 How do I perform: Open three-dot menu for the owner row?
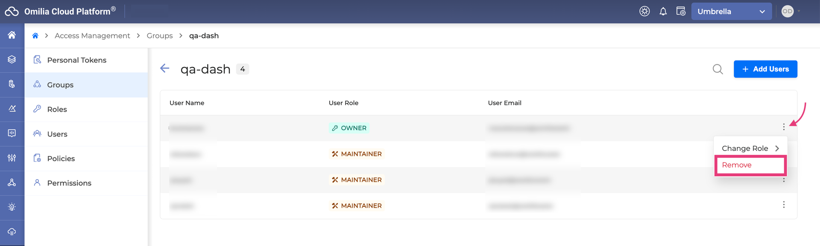pyautogui.click(x=784, y=127)
